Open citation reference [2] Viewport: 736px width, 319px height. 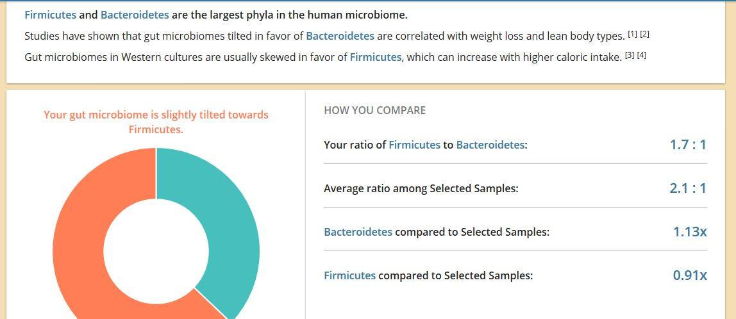coord(644,34)
